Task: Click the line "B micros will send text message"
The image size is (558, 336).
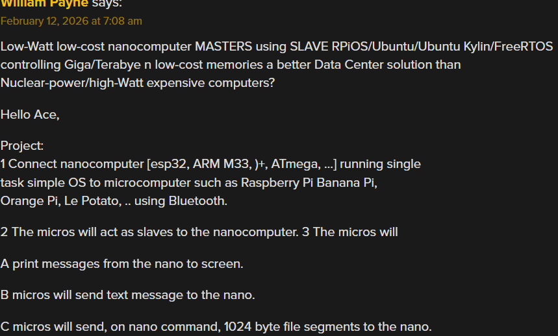Action: [x=127, y=295]
